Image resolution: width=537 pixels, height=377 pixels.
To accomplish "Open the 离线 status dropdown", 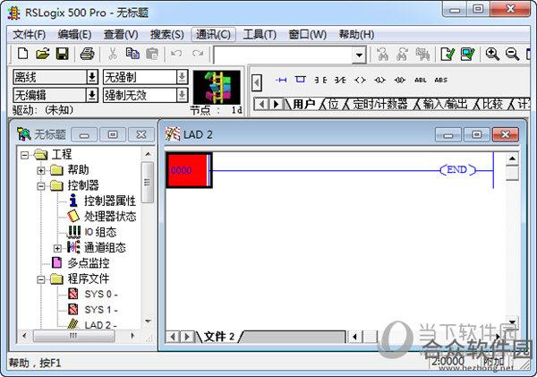I will [x=91, y=77].
